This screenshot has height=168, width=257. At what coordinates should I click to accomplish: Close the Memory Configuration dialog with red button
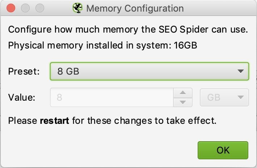[x=11, y=8]
